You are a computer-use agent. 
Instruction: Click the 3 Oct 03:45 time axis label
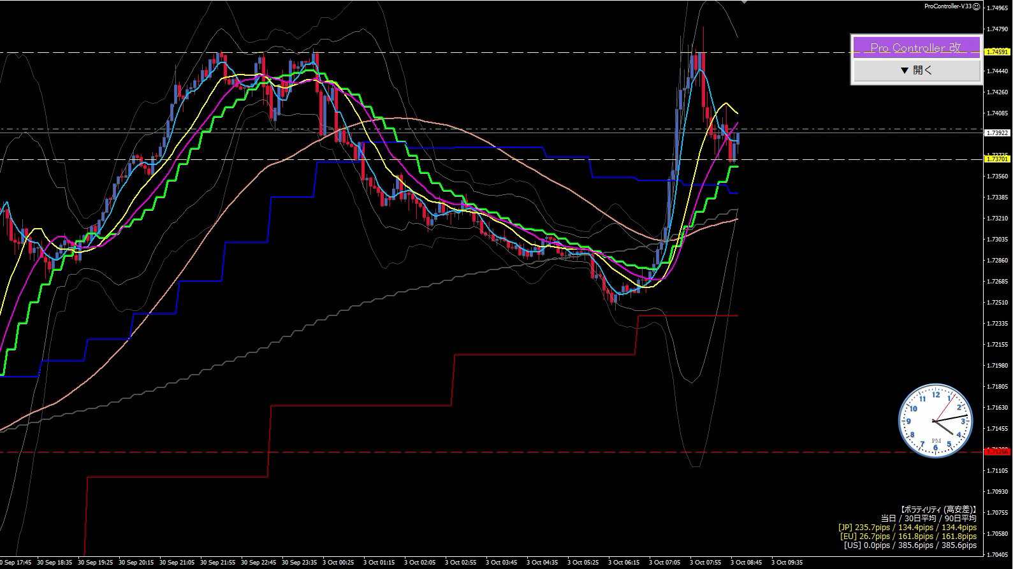click(501, 563)
